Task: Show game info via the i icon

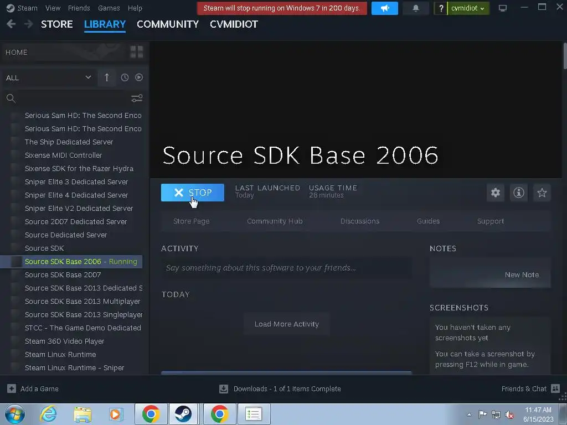Action: click(518, 193)
